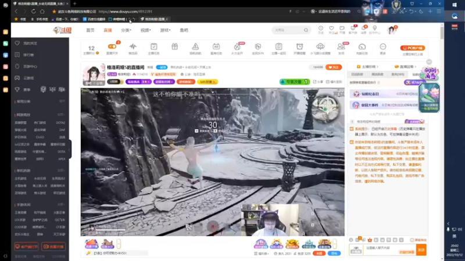Open the trophy 赛事 item in sidebar
The image size is (465, 261).
(x=24, y=89)
